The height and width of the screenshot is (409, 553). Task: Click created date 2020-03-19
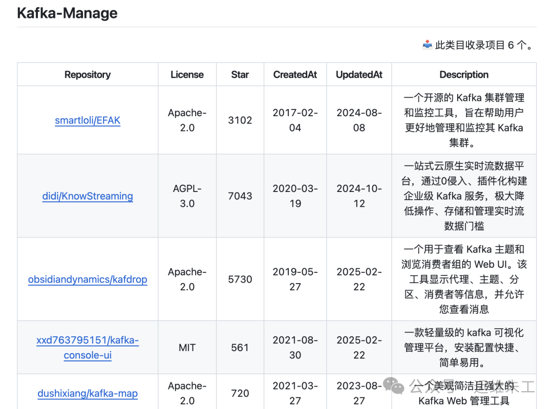click(295, 196)
